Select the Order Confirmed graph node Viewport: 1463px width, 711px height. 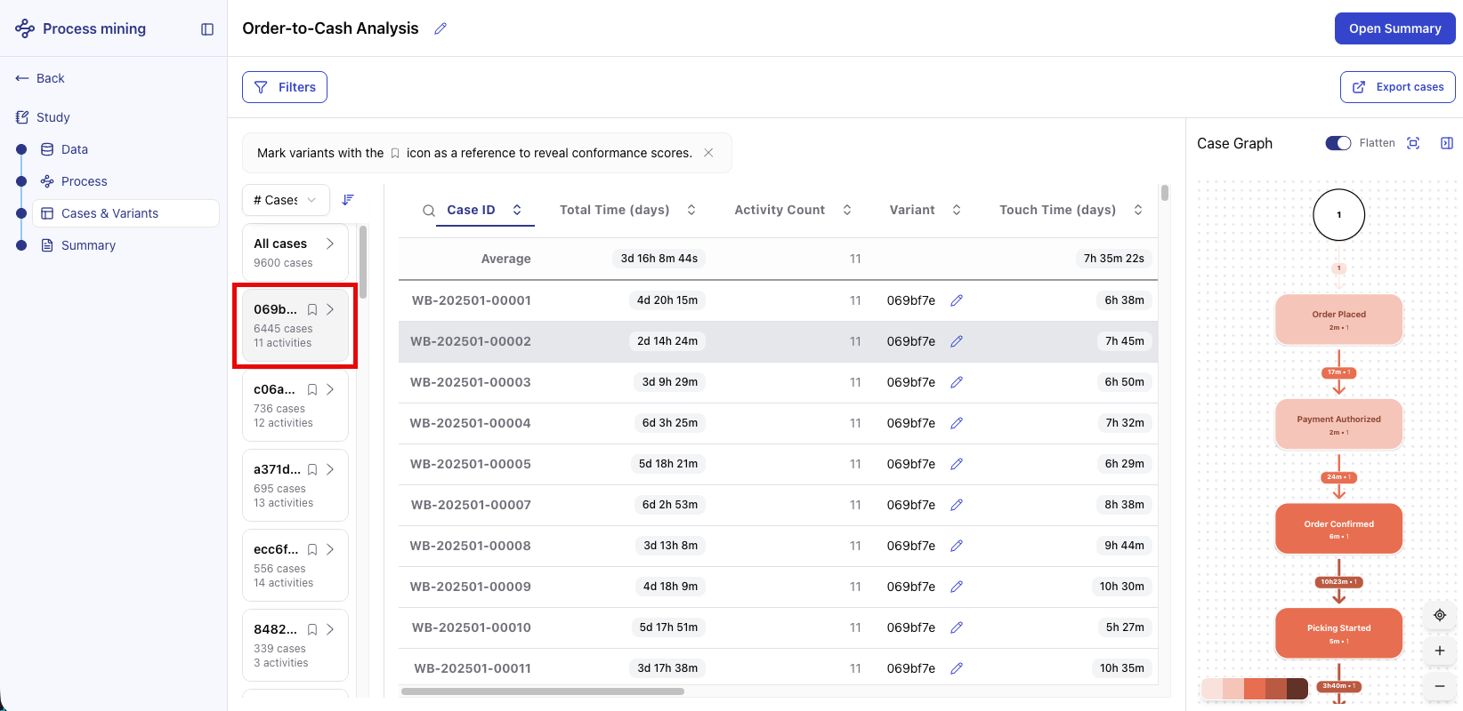tap(1338, 529)
